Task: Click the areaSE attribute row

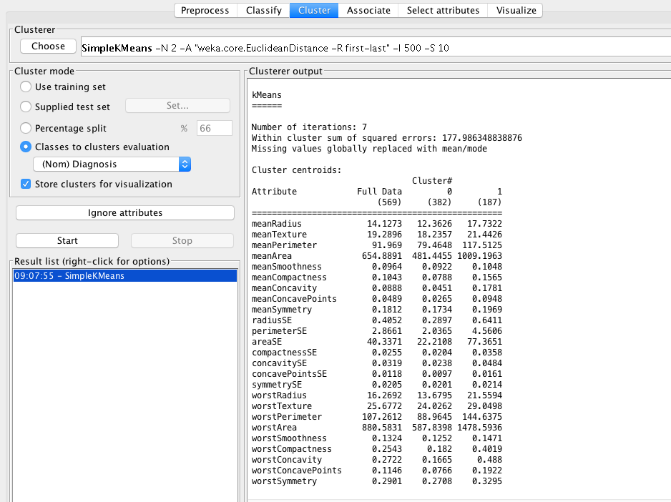Action: [x=376, y=342]
